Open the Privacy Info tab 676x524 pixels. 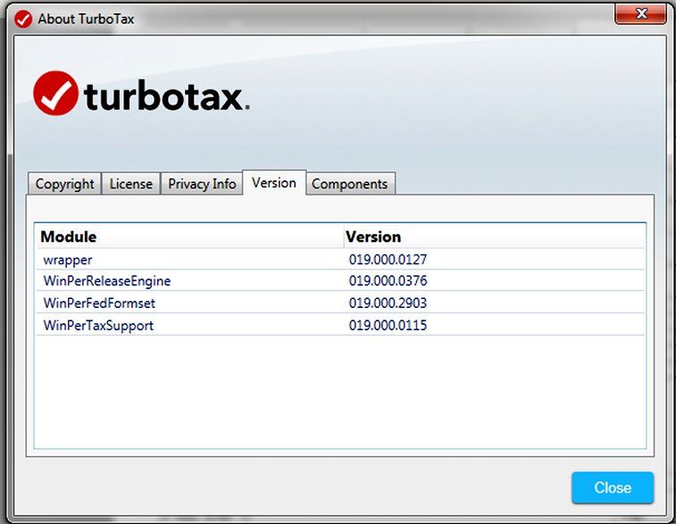pyautogui.click(x=202, y=184)
